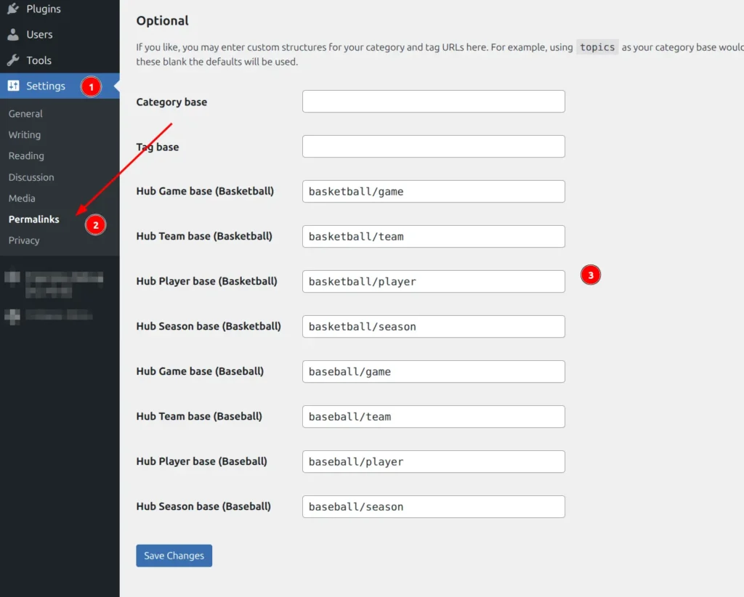Viewport: 744px width, 597px height.
Task: Click the Save Changes button
Action: [174, 556]
